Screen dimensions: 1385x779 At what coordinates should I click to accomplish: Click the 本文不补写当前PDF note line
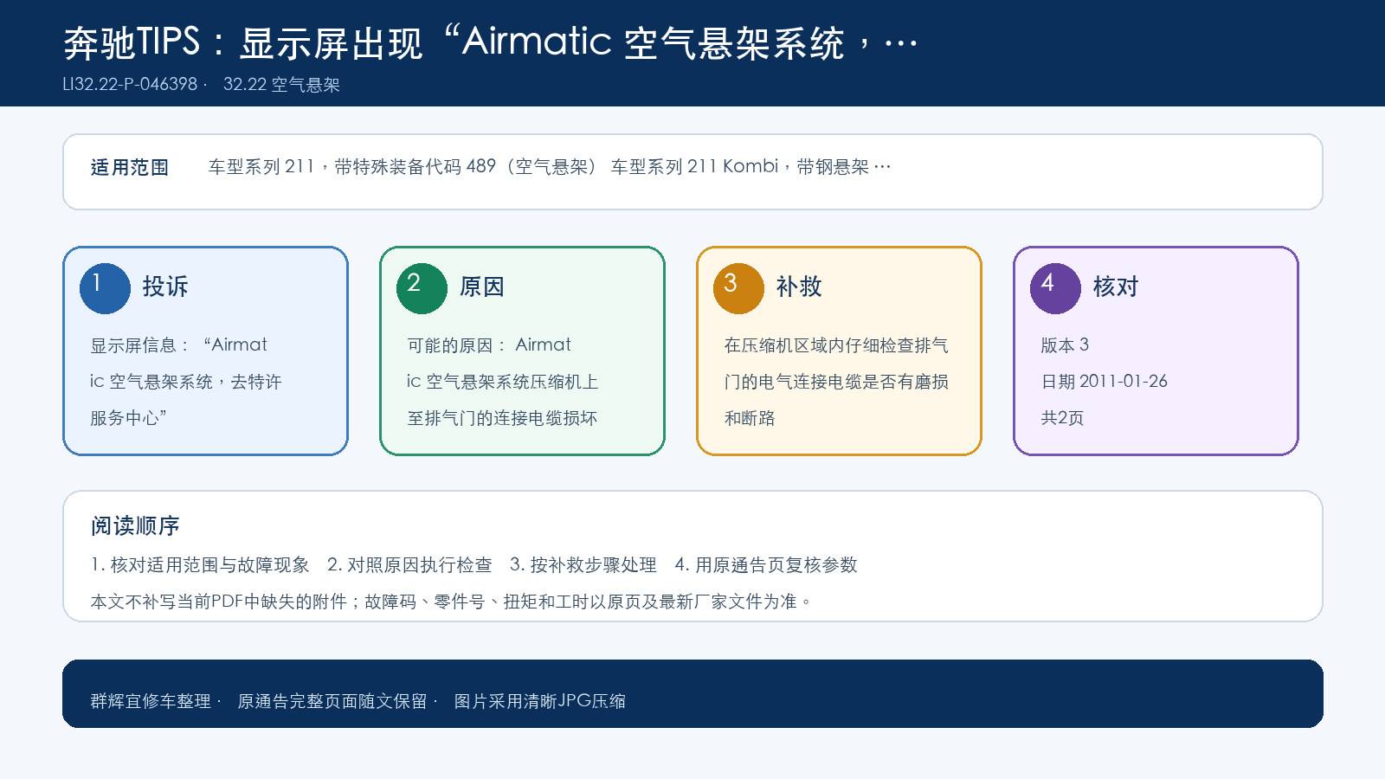(451, 601)
